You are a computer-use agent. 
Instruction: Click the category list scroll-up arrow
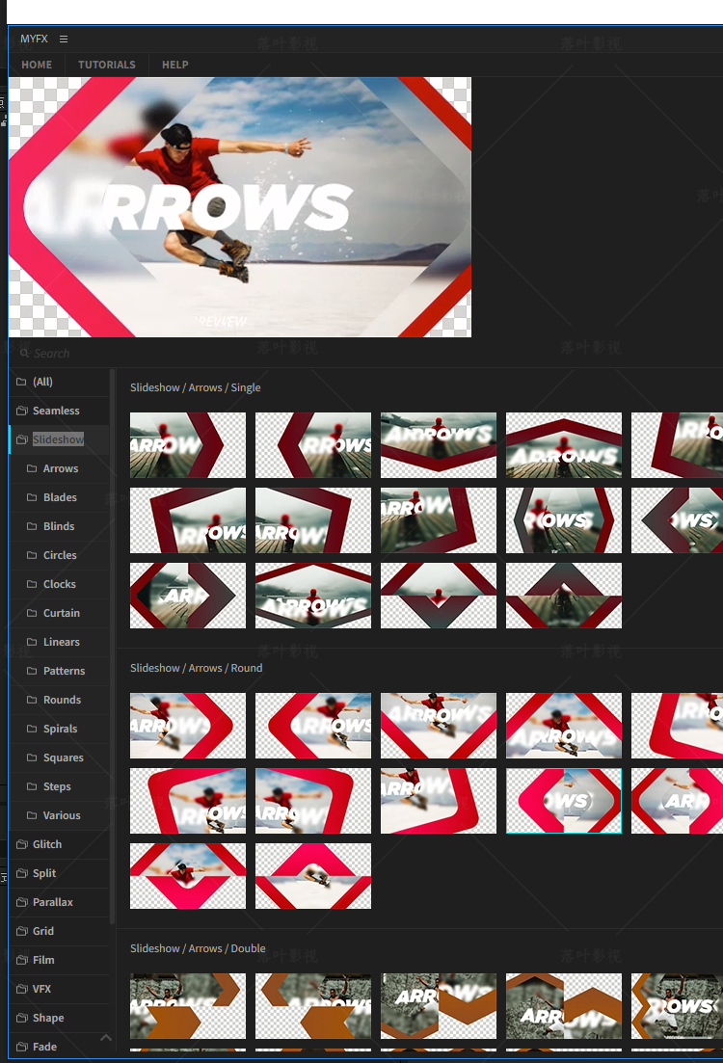pos(106,1037)
